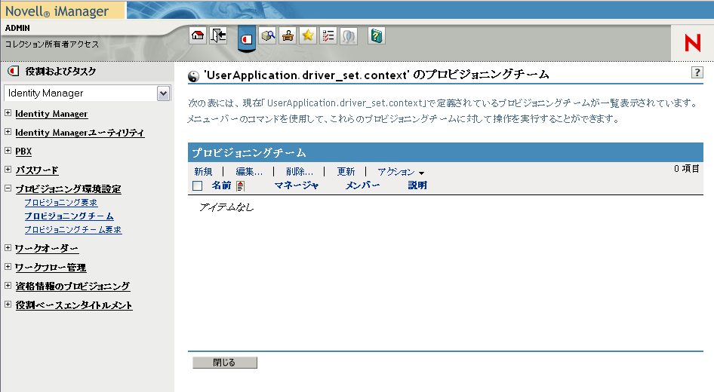Click the name column sort icon
714x392 pixels.
(x=241, y=185)
